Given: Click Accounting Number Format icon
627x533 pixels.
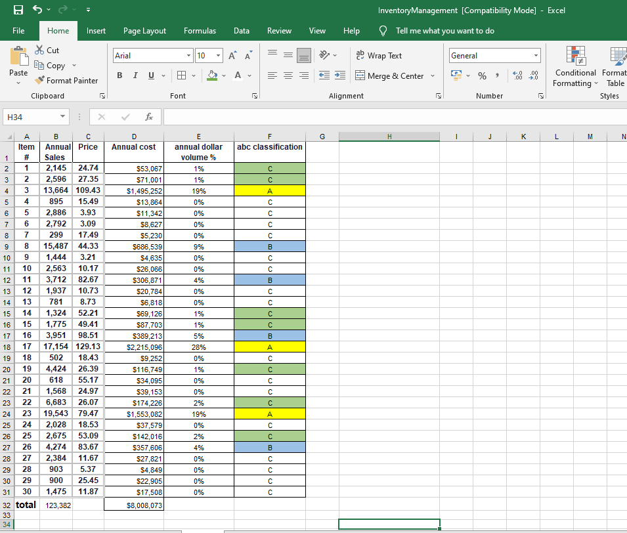Looking at the screenshot, I should (x=456, y=75).
